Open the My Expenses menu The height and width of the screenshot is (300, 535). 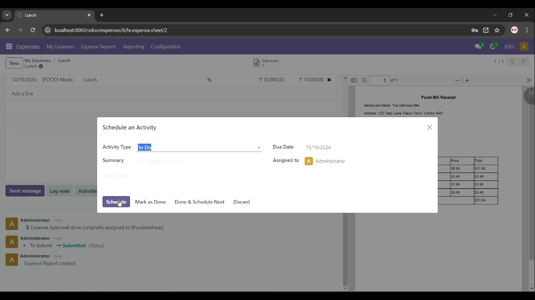pos(60,46)
